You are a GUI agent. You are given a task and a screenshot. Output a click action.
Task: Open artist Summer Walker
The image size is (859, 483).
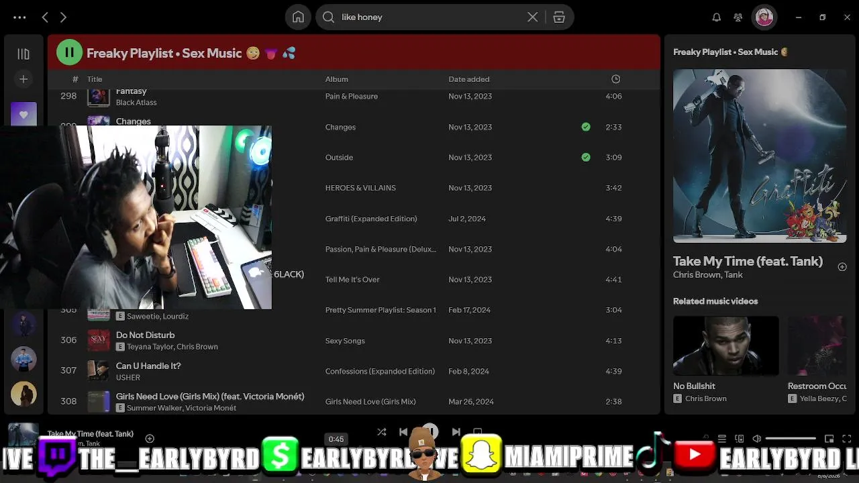pyautogui.click(x=154, y=408)
